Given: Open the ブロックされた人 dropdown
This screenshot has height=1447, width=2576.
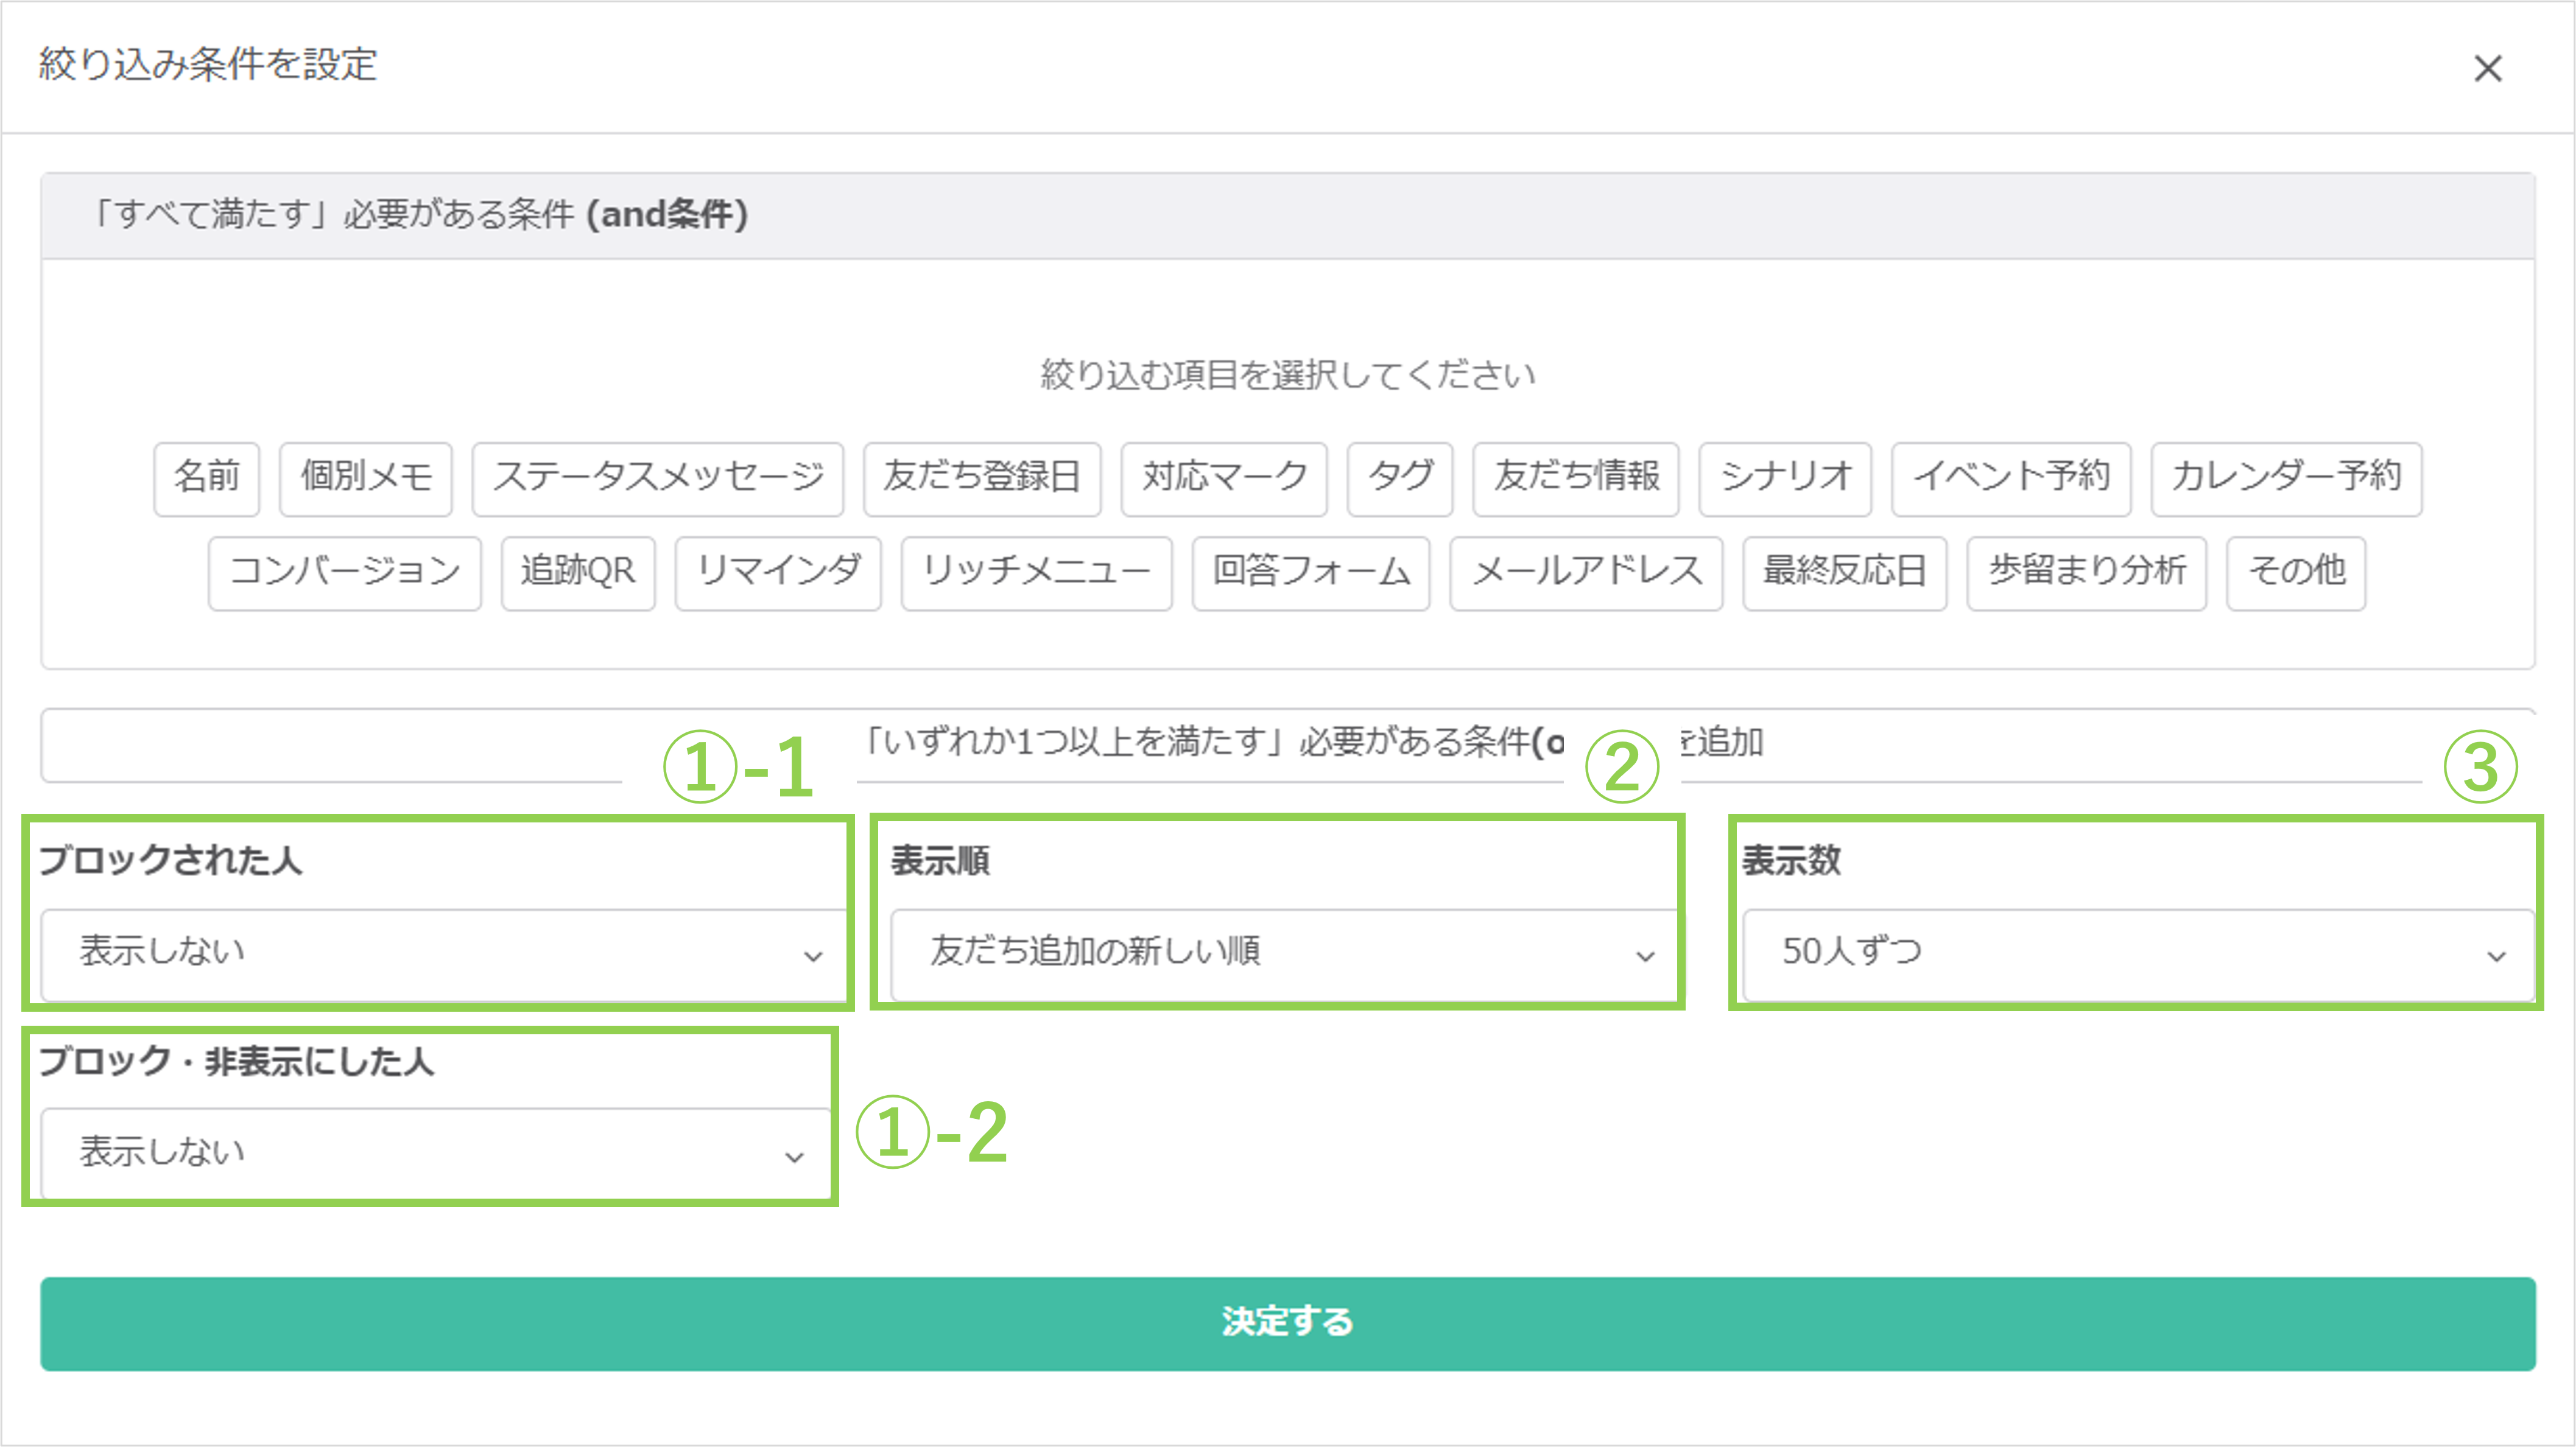Looking at the screenshot, I should coord(444,953).
